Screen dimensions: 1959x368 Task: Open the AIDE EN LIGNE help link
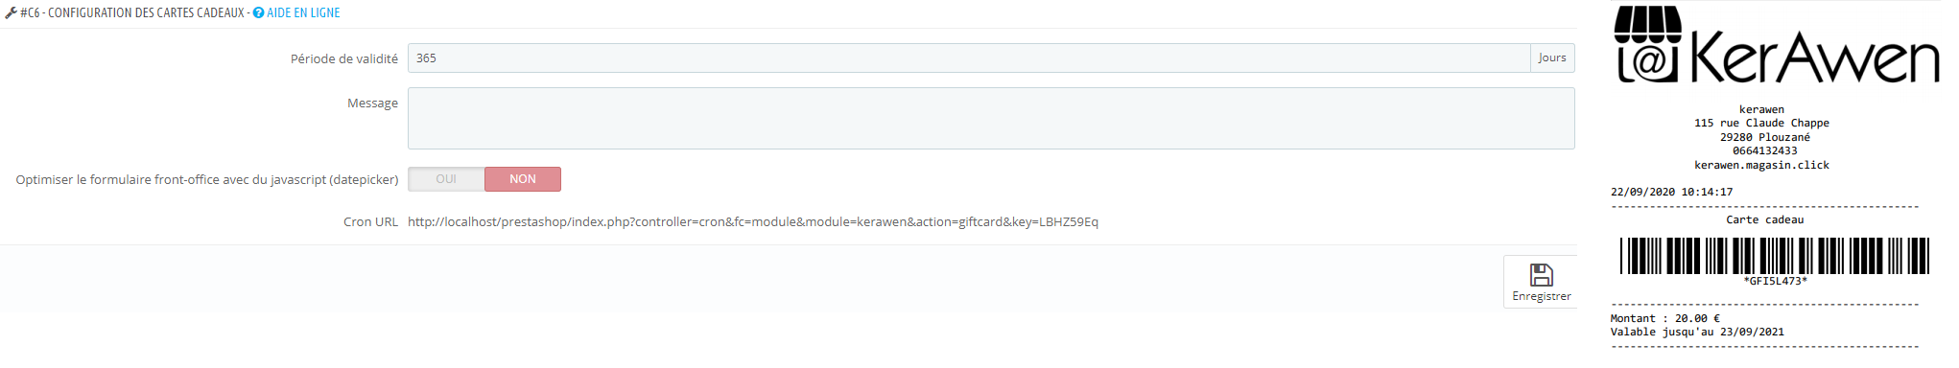click(x=303, y=12)
